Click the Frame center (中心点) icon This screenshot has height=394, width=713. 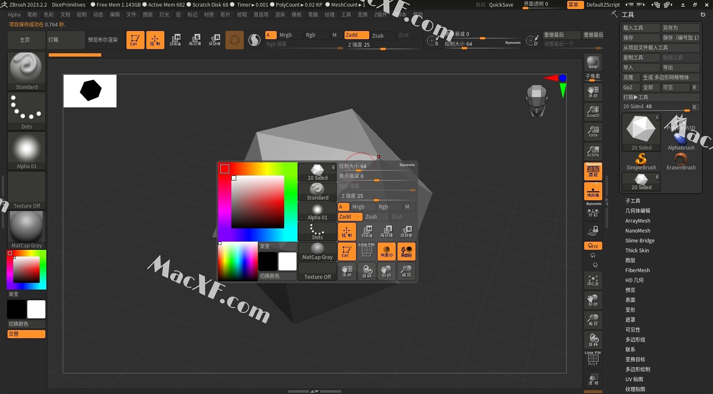tap(593, 281)
